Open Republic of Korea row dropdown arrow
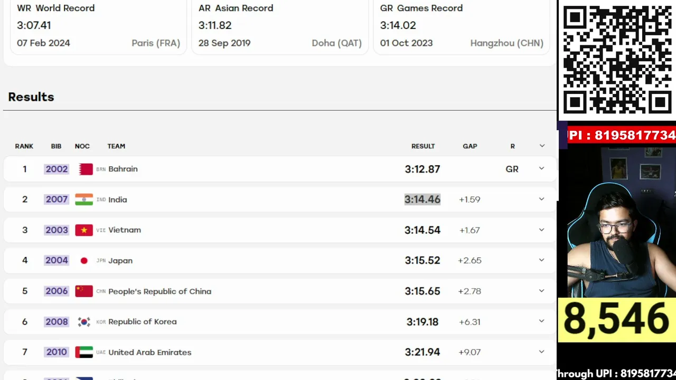676x380 pixels. tap(541, 321)
